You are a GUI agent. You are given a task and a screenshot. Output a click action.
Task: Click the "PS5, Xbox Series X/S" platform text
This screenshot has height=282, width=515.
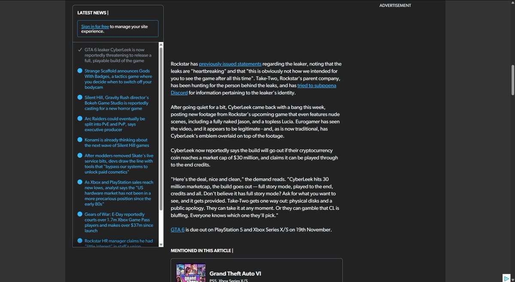229,281
